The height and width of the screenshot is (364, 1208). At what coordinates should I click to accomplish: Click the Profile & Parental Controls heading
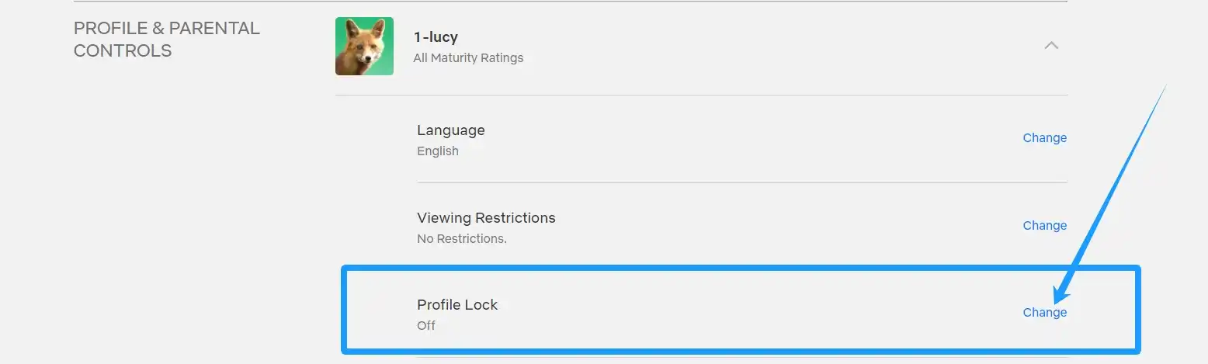166,39
